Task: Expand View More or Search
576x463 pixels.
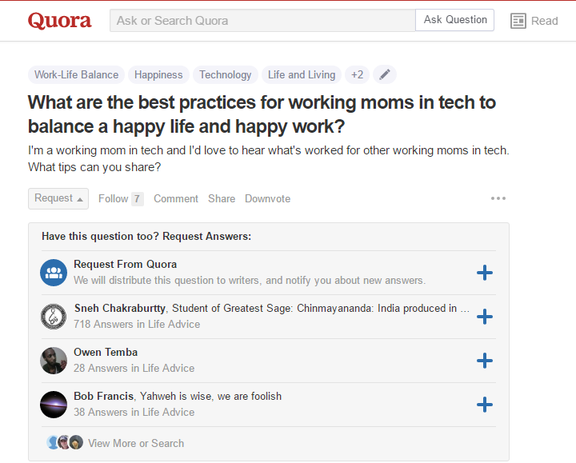Action: (136, 443)
